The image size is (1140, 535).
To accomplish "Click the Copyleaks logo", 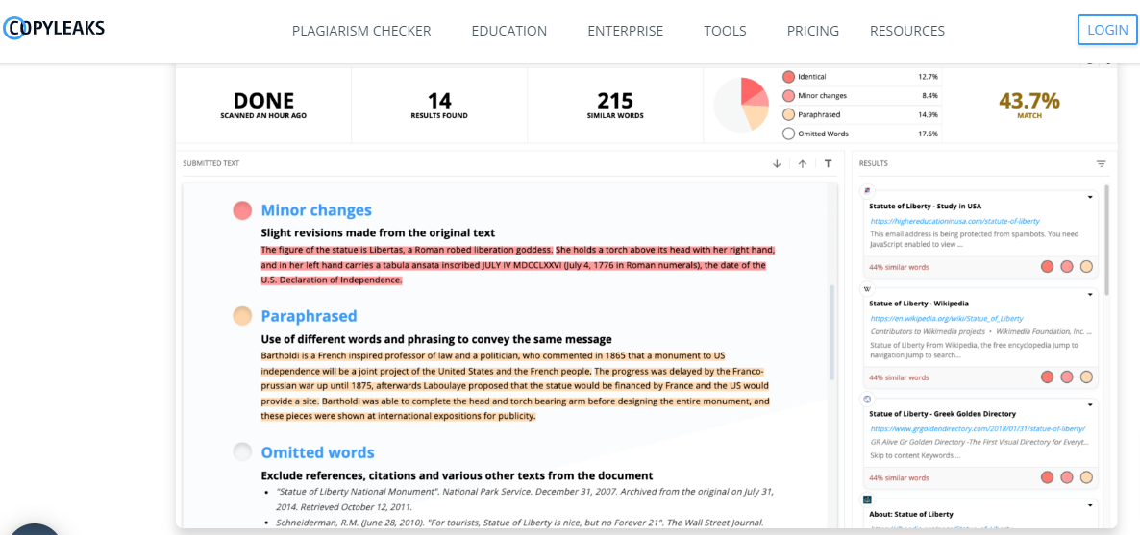I will pyautogui.click(x=54, y=29).
